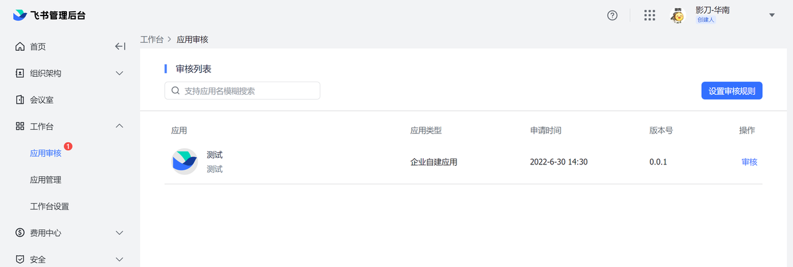The image size is (793, 267).
Task: Click the 首页 home icon
Action: [20, 46]
